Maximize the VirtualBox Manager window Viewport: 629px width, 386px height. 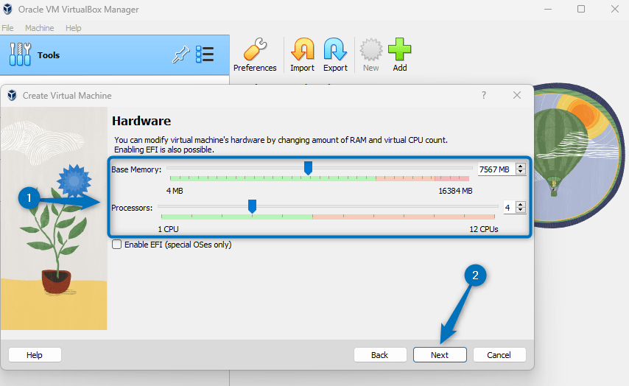tap(581, 9)
